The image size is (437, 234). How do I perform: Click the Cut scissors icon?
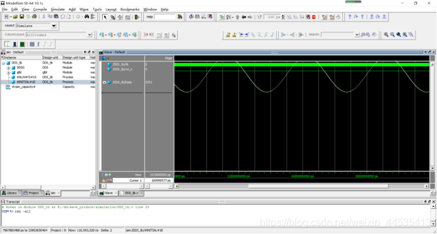pos(44,17)
